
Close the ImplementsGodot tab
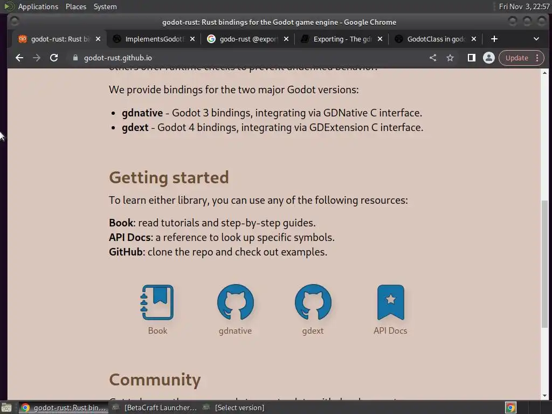pos(192,39)
